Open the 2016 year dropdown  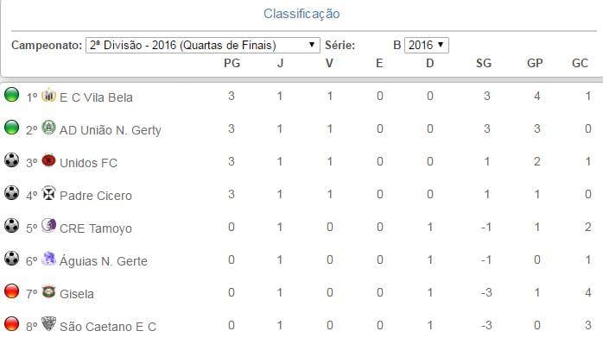click(427, 45)
